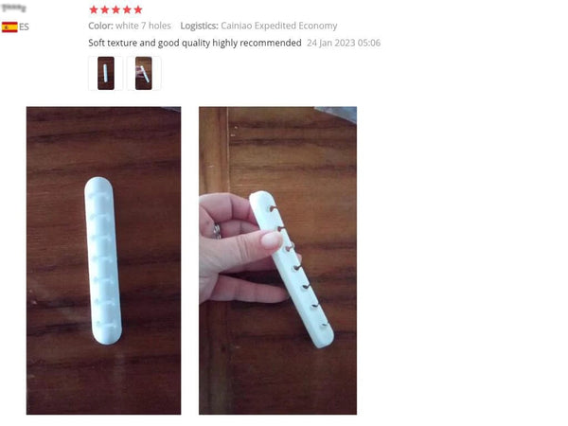
Task: Click the third red rating star
Action: tap(115, 9)
